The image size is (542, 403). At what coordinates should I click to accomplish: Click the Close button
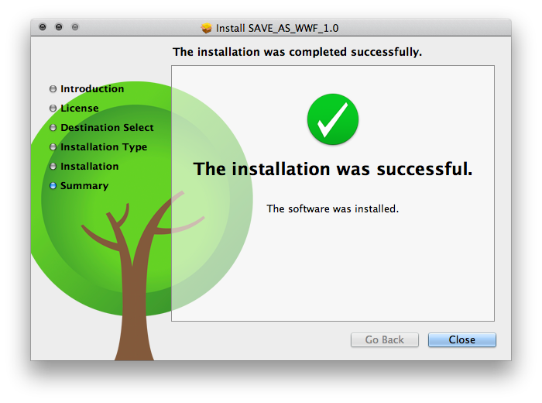461,339
